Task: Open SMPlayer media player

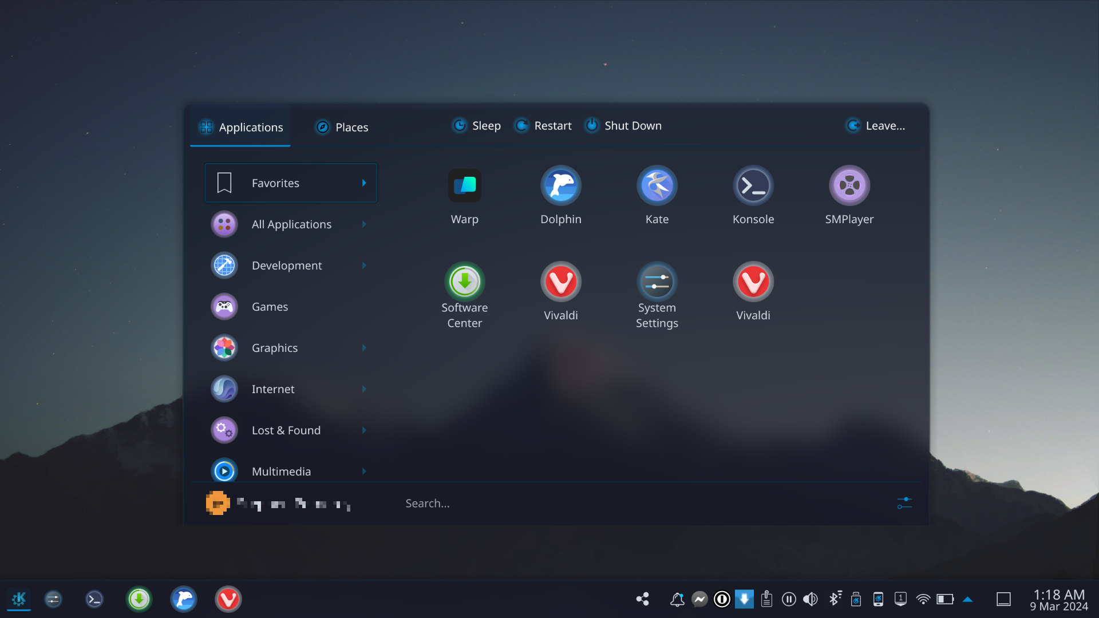Action: (849, 187)
